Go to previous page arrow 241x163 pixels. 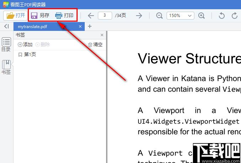[x=91, y=16]
